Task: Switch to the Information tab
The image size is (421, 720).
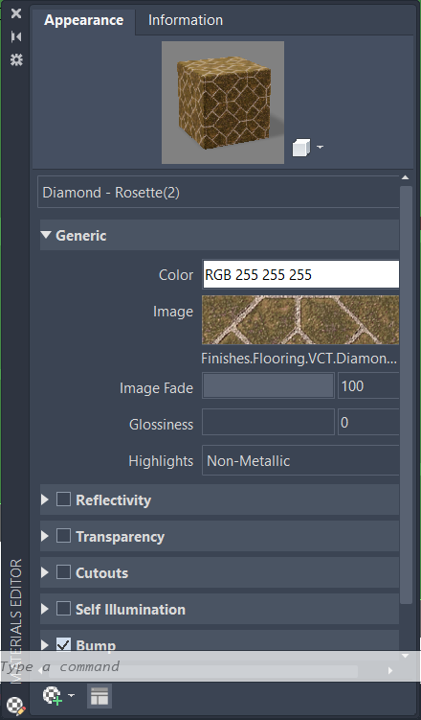Action: (x=186, y=20)
